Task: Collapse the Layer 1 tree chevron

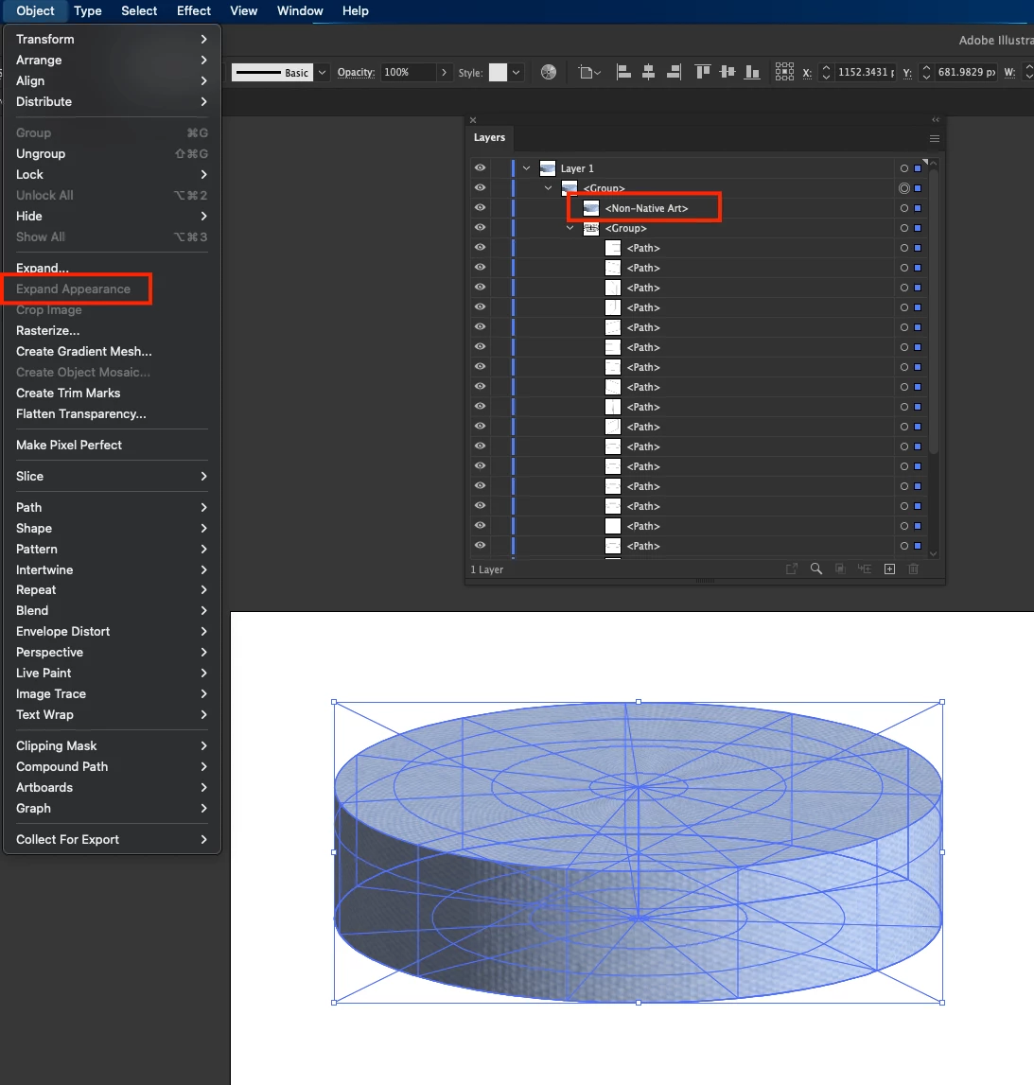Action: (x=527, y=168)
